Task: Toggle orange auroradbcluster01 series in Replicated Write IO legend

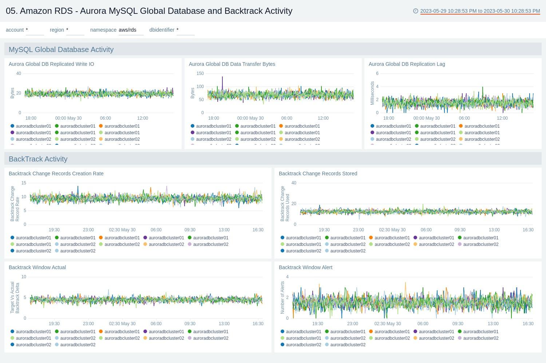Action: [x=119, y=126]
